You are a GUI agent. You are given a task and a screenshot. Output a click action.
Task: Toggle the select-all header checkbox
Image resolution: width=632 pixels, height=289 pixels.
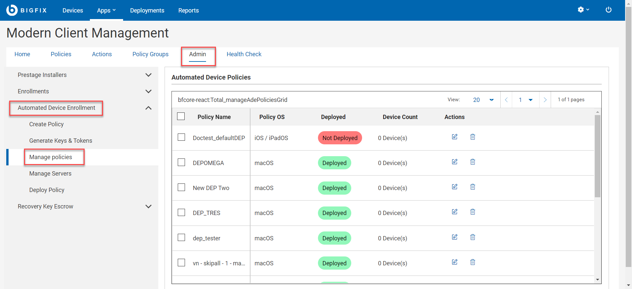181,116
